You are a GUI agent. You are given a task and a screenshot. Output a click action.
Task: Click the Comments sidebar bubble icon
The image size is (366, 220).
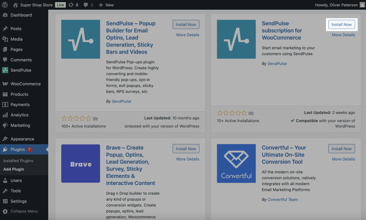(5, 60)
